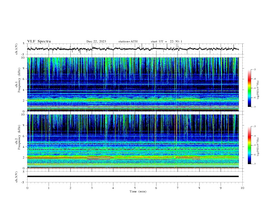Screen dimensions: 273x211
Task: Click the "ch.3(V)" axis label
Action: pyautogui.click(x=17, y=177)
